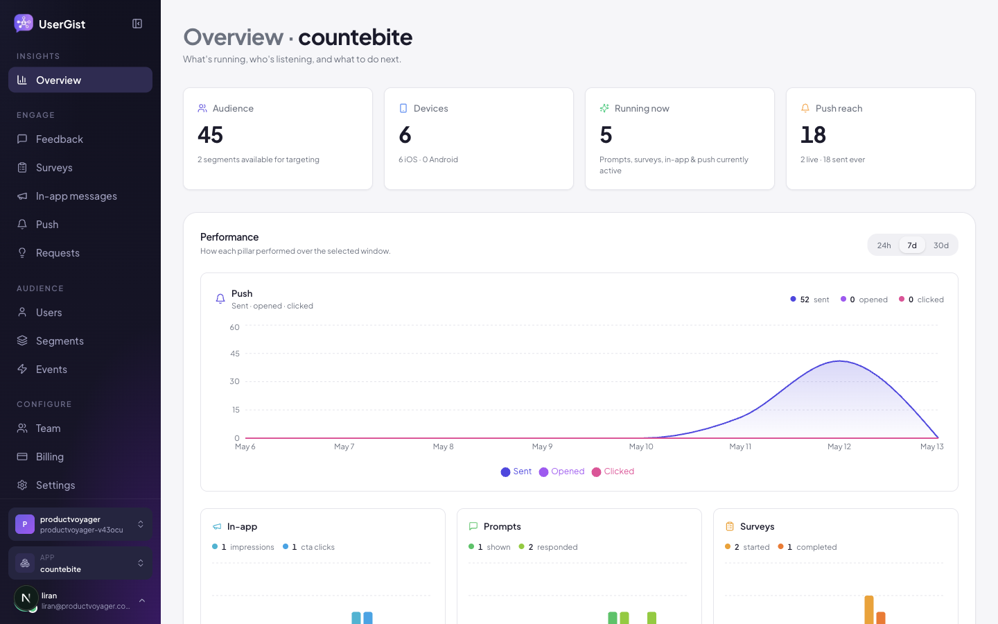Click the Events lightning bolt icon
The height and width of the screenshot is (624, 998).
[x=22, y=369]
